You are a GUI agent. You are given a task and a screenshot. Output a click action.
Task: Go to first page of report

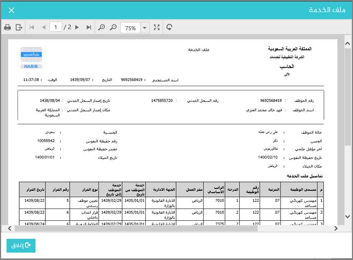[32, 27]
